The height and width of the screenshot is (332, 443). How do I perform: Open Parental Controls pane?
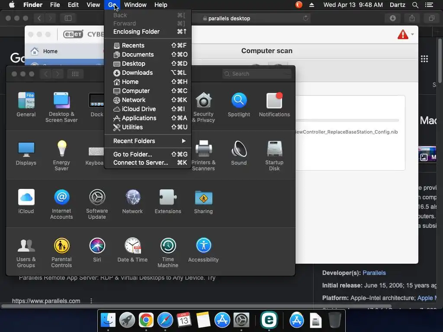point(61,252)
